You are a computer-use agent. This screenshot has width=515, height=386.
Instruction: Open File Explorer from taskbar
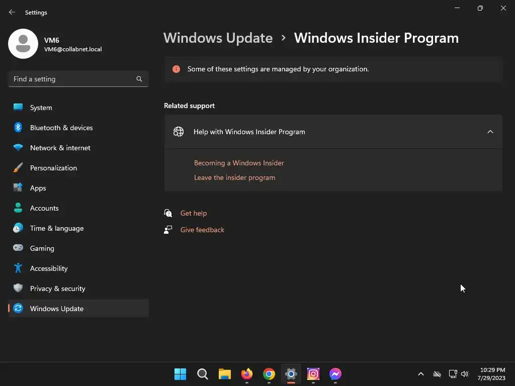click(225, 374)
